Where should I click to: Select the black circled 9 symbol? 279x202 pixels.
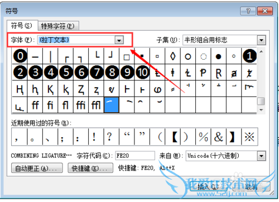(127, 73)
